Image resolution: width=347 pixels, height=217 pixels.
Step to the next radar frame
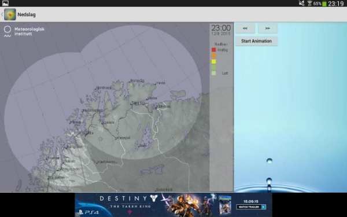268,28
